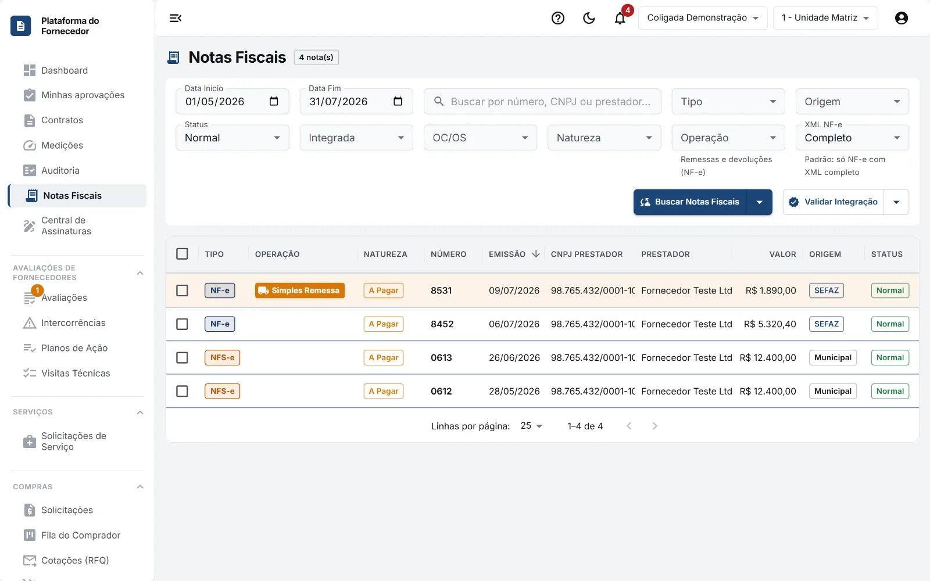Click the Validar Integração button
Viewport: 930px width, 581px height.
pos(834,202)
